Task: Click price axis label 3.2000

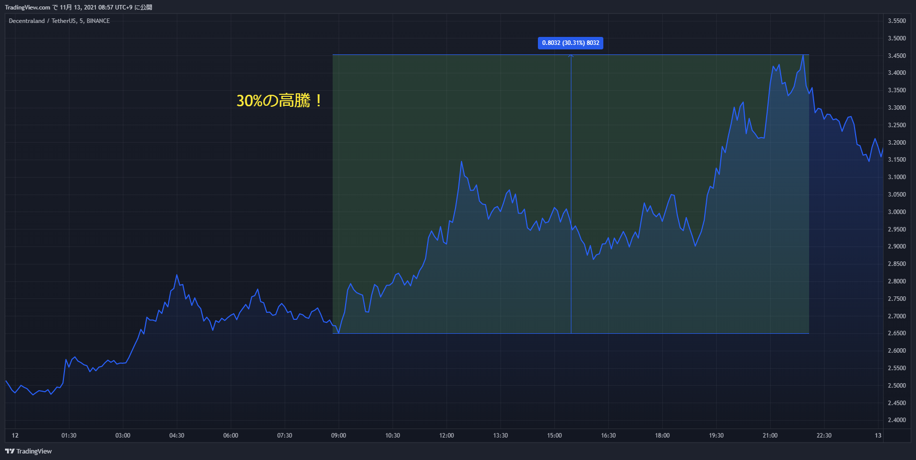Action: point(897,143)
